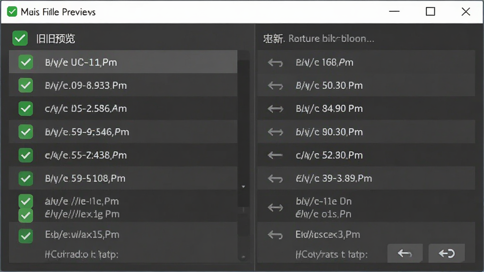Select the 'É/y/c 39-3.89,Pm' entry text
This screenshot has width=484, height=272.
(334, 178)
